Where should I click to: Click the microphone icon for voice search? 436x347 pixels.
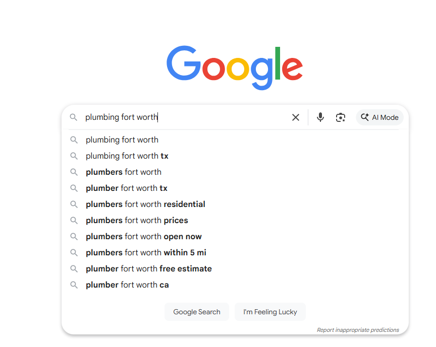(x=320, y=117)
